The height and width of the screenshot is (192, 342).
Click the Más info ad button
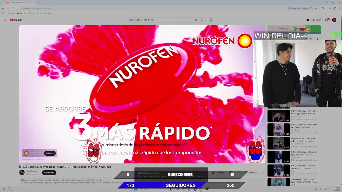coord(50,153)
